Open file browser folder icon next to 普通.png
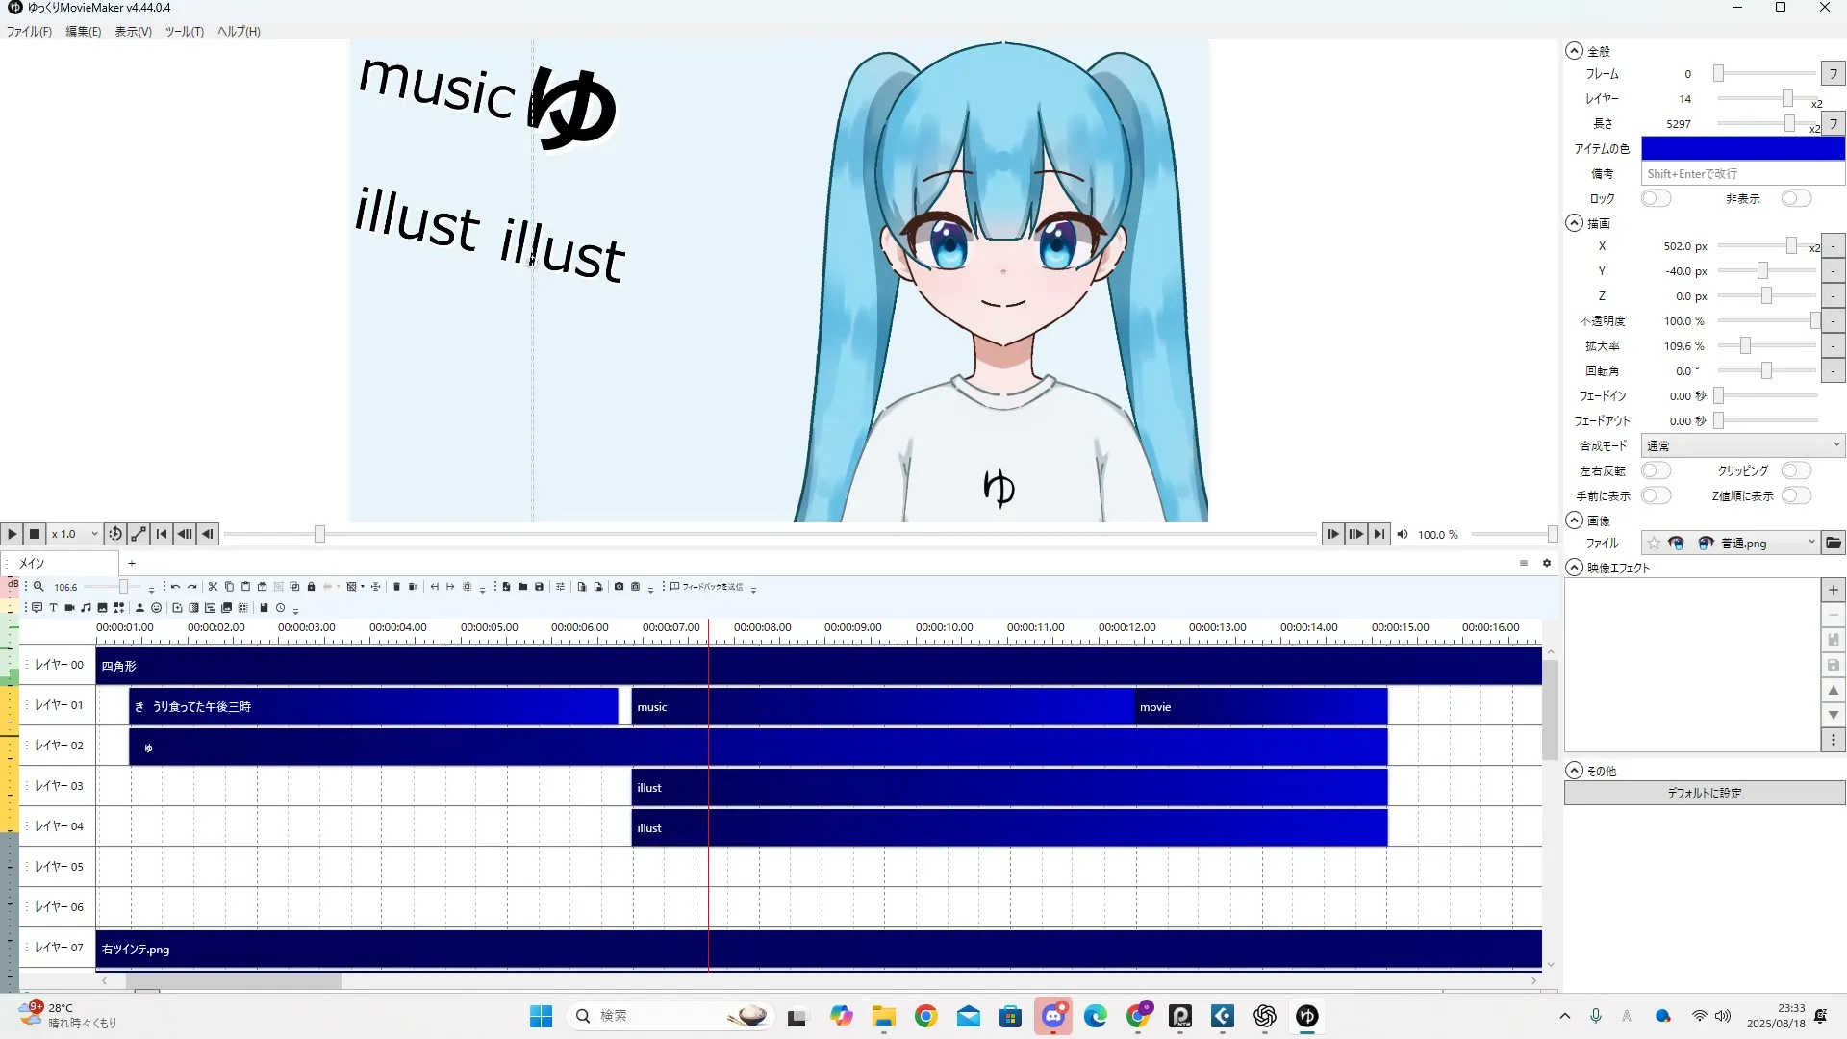Screen dimensions: 1847x1039 click(x=1834, y=543)
